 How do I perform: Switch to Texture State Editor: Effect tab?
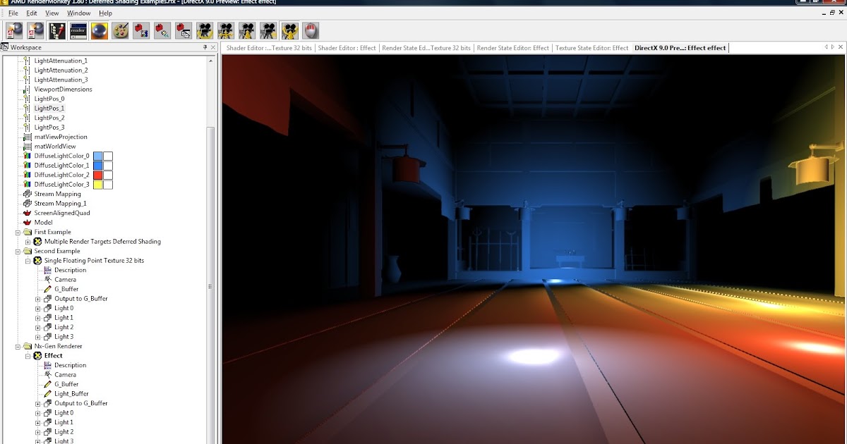tap(591, 48)
